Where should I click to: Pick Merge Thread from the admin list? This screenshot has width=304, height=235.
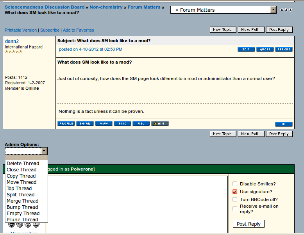[x=22, y=201]
